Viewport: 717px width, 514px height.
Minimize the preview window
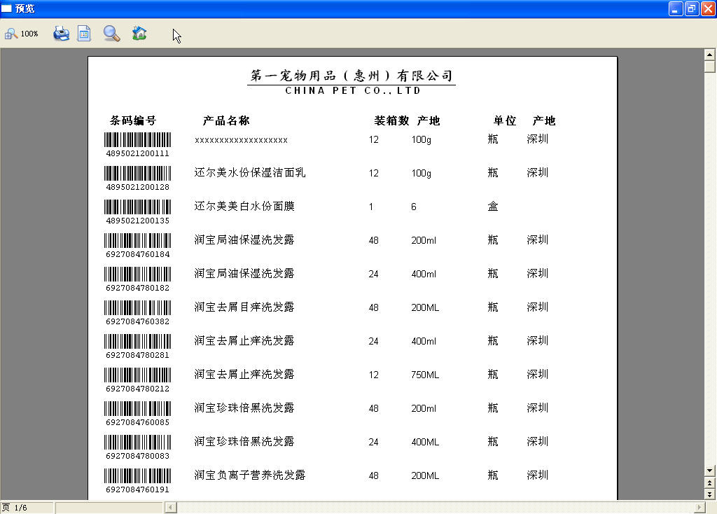click(676, 8)
